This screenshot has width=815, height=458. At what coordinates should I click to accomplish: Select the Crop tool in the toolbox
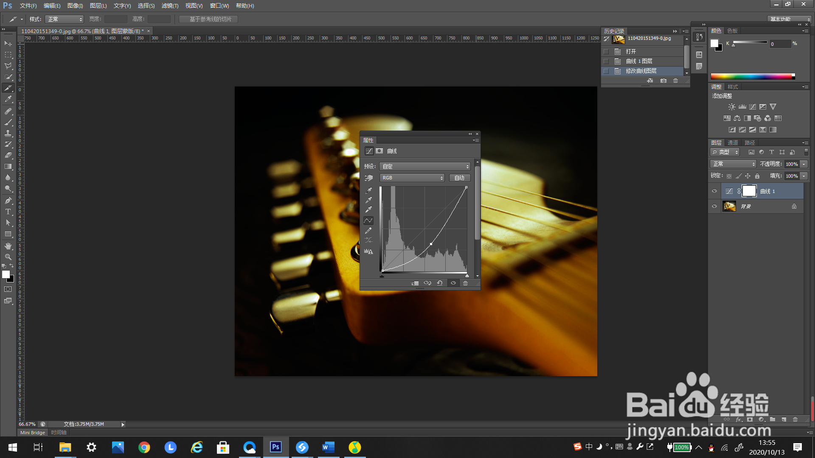click(8, 88)
